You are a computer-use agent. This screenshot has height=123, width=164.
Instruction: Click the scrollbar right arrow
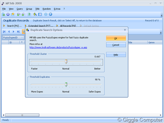[x=161, y=115]
